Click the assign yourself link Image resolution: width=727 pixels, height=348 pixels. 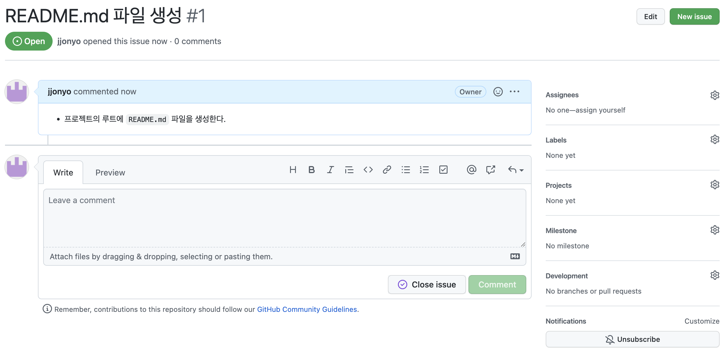click(x=600, y=110)
